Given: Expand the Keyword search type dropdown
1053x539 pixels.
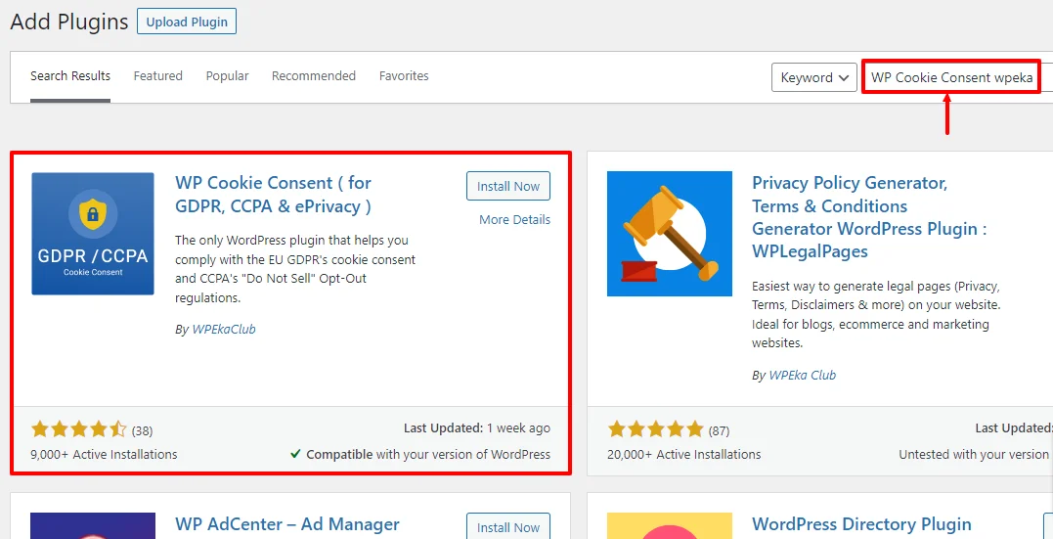Looking at the screenshot, I should [x=814, y=77].
